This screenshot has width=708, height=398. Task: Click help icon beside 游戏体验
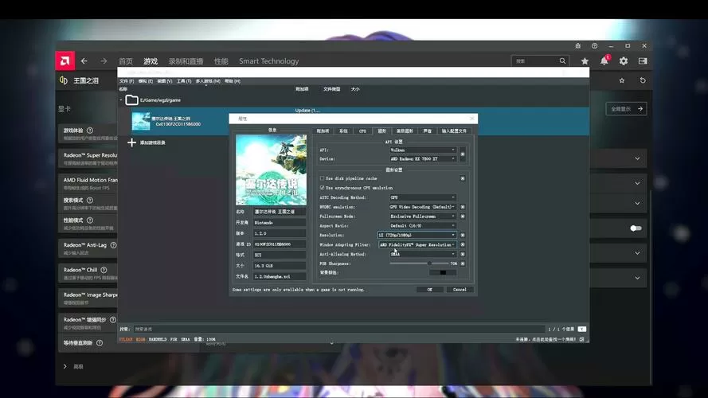90,131
